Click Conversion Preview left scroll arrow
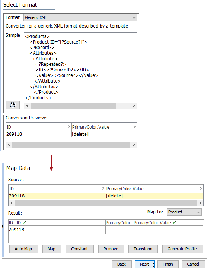This screenshot has height=270, width=210. [9, 145]
